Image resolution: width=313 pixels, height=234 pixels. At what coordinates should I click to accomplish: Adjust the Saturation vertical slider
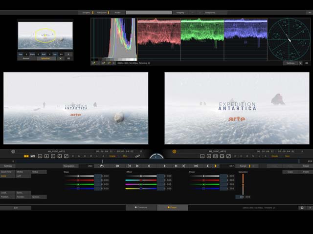click(x=243, y=184)
